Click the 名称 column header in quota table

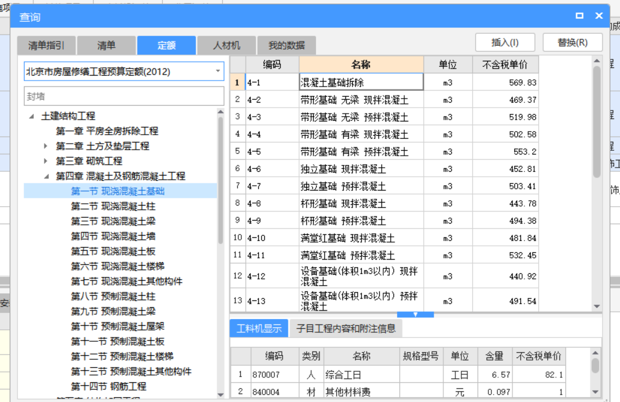[x=361, y=64]
